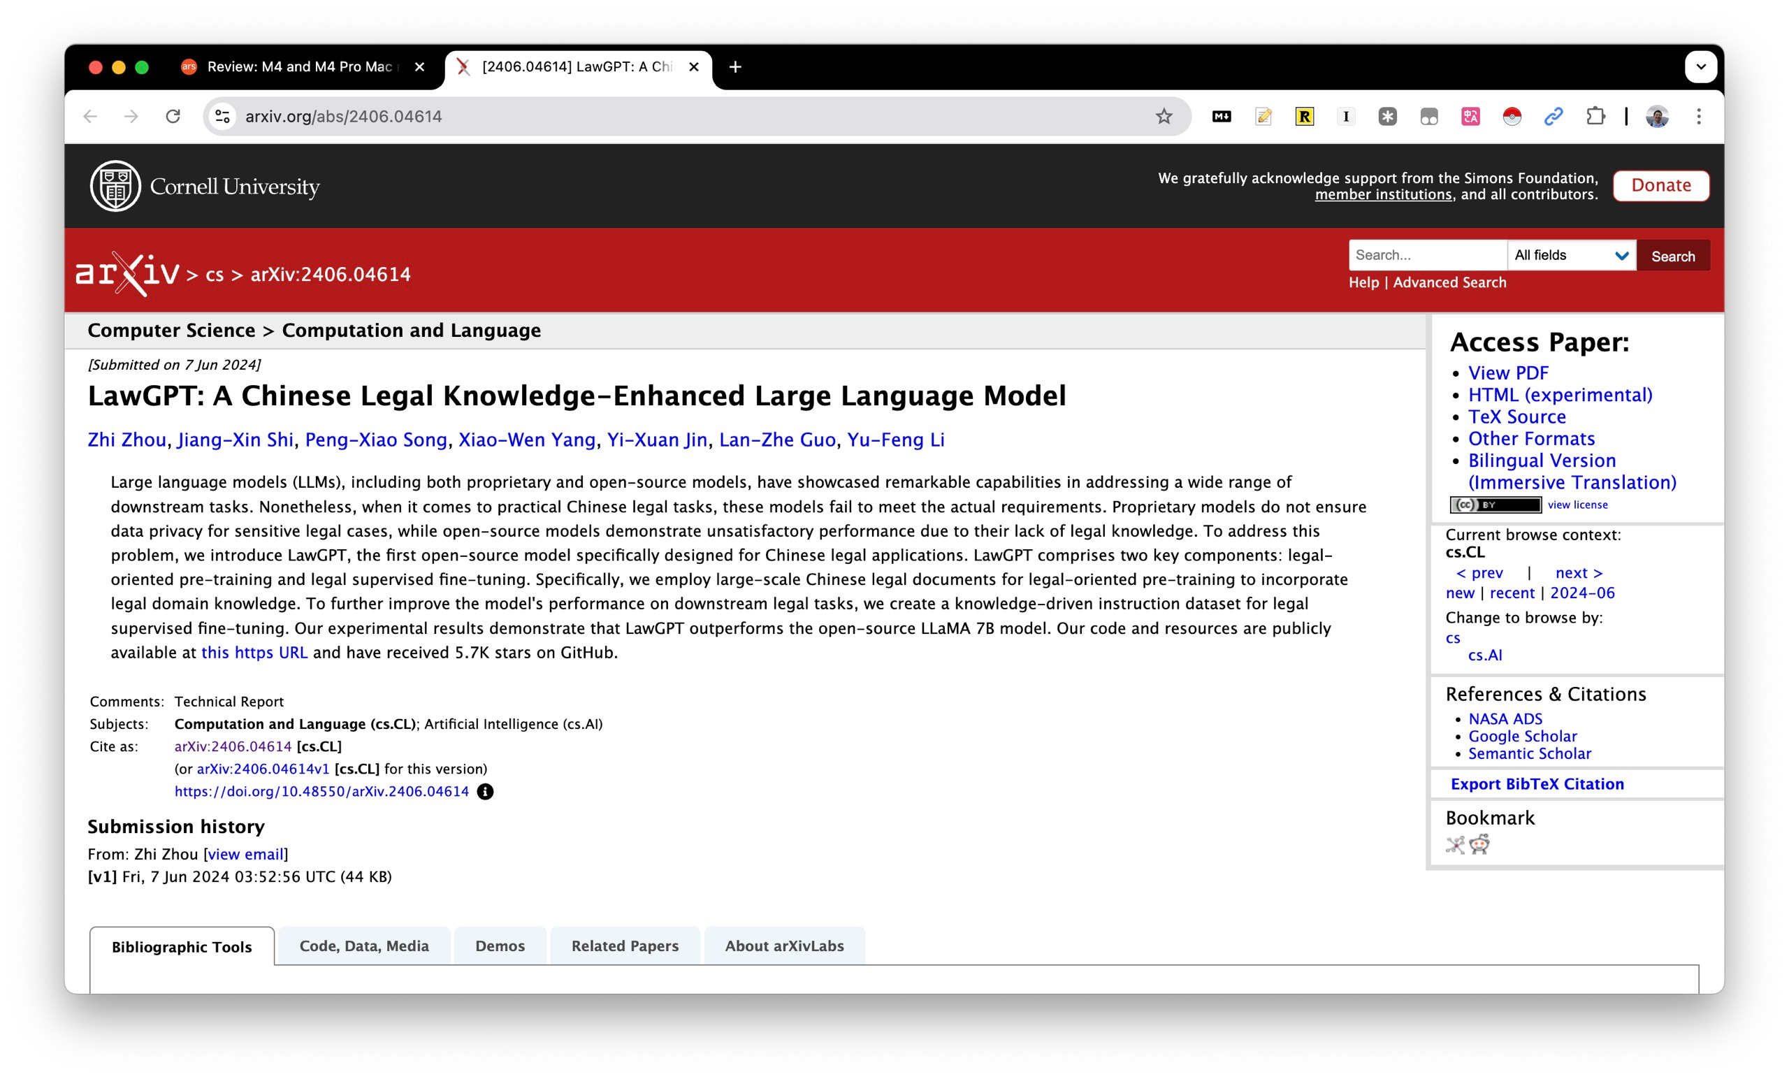Open the Chrome three-dot menu
This screenshot has width=1789, height=1079.
pyautogui.click(x=1698, y=116)
